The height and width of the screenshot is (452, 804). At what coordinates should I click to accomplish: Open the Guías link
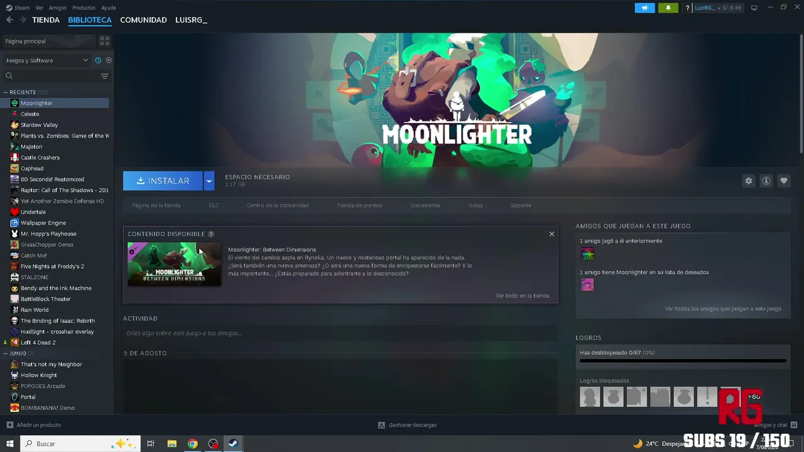click(475, 205)
